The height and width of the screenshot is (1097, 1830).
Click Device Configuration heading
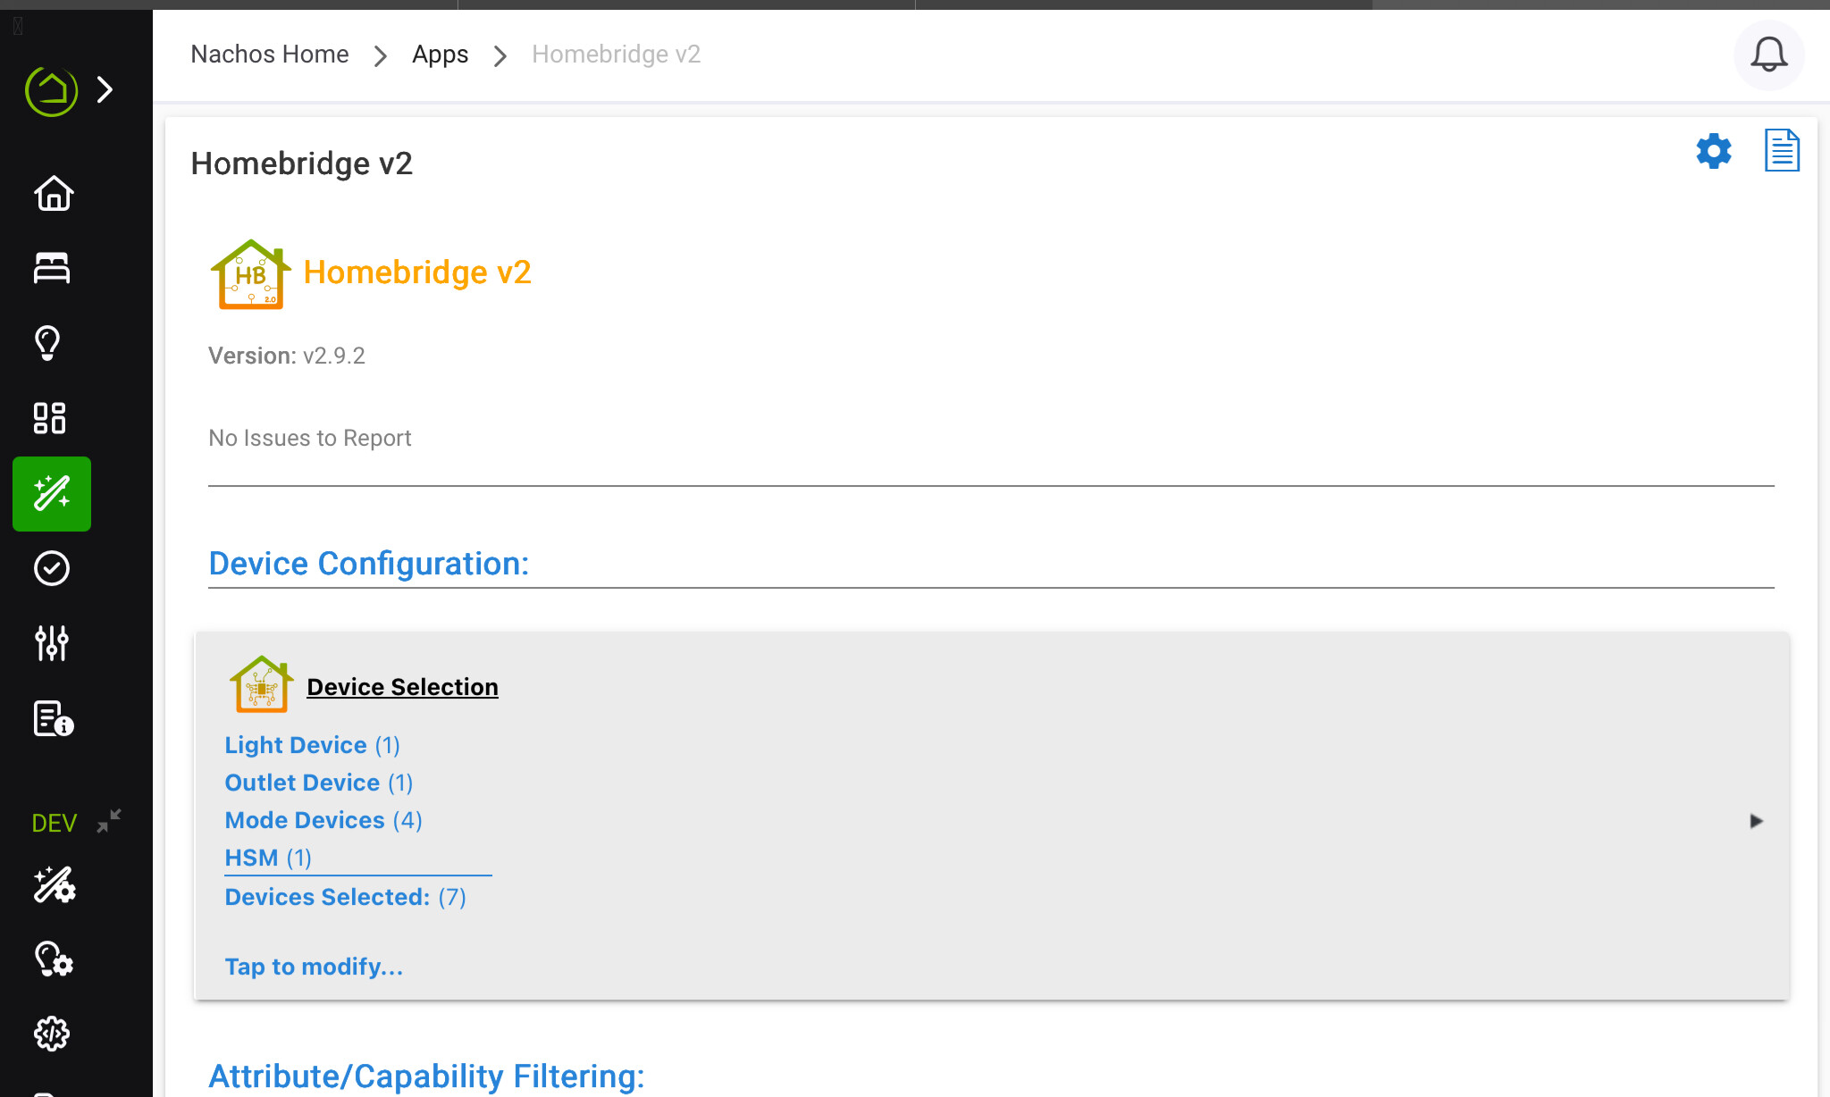click(369, 564)
